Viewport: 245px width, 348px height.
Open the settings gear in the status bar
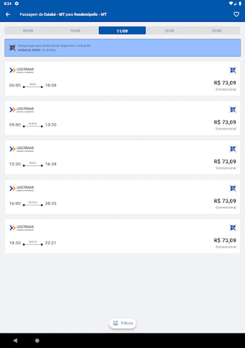click(16, 3)
